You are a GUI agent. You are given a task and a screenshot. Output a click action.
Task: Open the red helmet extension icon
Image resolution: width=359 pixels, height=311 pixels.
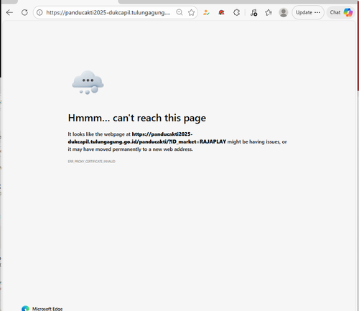click(x=221, y=12)
